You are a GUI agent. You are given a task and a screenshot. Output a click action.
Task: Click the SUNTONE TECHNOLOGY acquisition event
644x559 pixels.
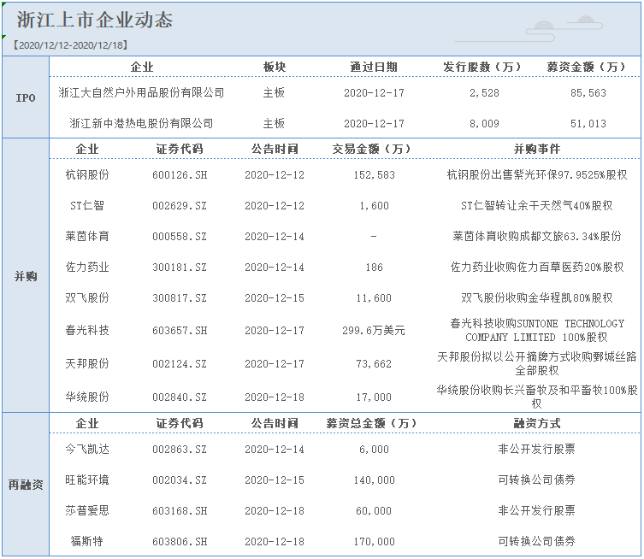537,331
